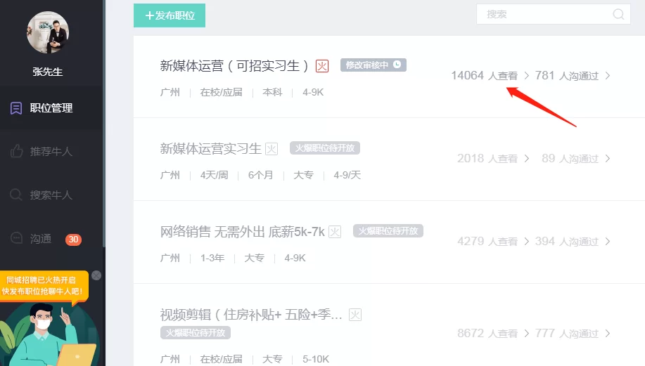Click fire icon beside 新媒体运营（可招实习生）
The width and height of the screenshot is (645, 366).
[322, 66]
